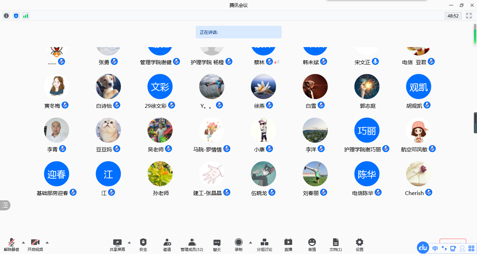This screenshot has height=254, width=477.
Task: Click the 共享屏幕 share screen button
Action: pos(117,245)
